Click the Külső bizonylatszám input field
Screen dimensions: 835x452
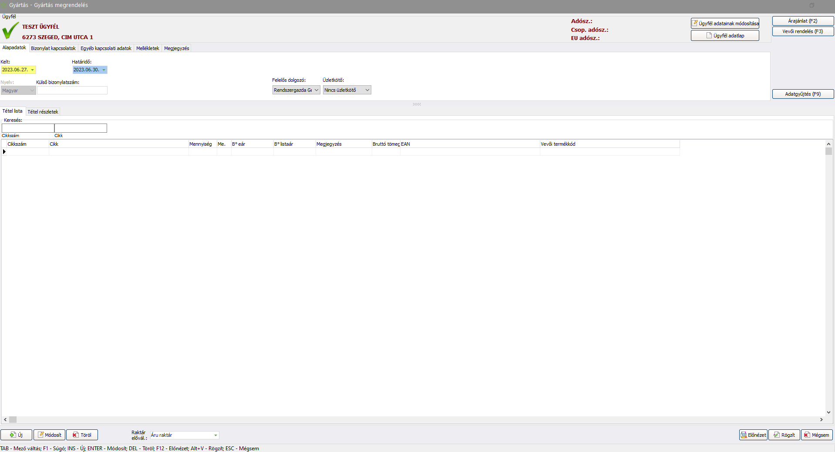[x=72, y=90]
